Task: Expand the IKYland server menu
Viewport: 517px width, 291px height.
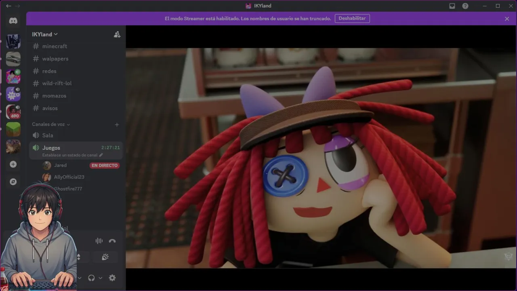Action: click(45, 34)
